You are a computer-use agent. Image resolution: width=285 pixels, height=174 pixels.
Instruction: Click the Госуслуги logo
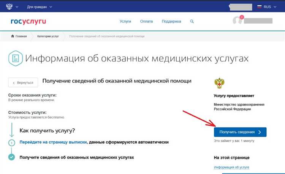tap(28, 21)
